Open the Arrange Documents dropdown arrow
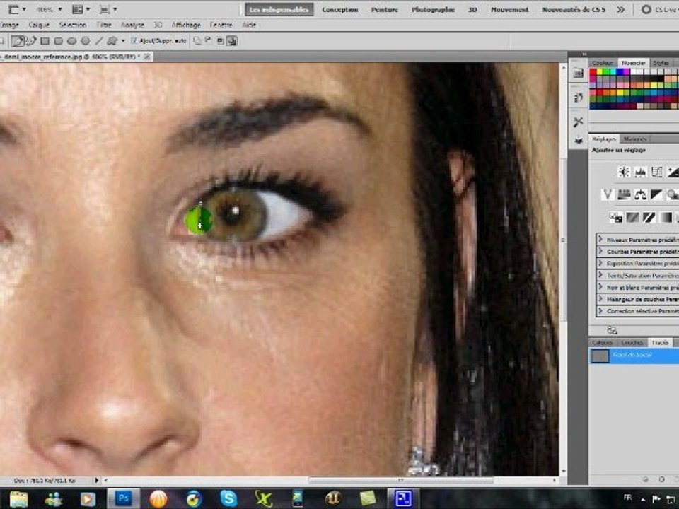The width and height of the screenshot is (679, 509). pos(88,9)
